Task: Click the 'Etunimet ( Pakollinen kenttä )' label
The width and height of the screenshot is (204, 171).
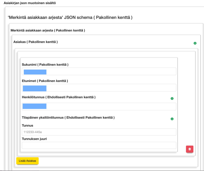Action: click(45, 81)
